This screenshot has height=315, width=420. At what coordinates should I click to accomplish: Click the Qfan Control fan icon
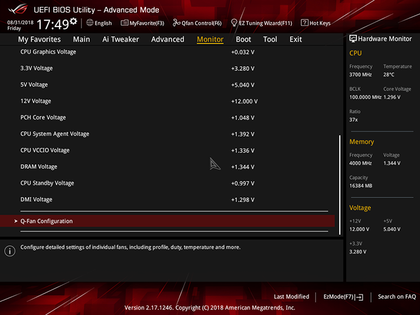coord(176,23)
